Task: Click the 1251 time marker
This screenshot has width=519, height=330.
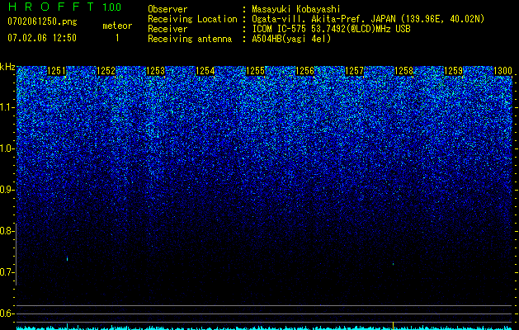Action: (57, 71)
